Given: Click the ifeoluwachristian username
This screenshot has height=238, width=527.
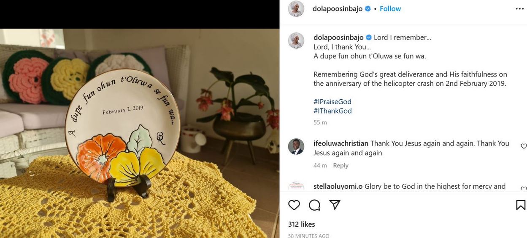Looking at the screenshot, I should 341,143.
